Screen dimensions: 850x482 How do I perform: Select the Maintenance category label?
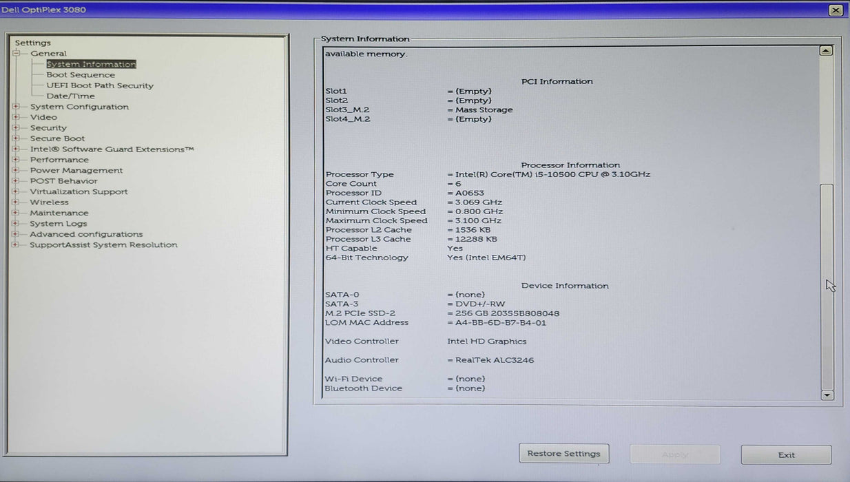click(x=59, y=213)
